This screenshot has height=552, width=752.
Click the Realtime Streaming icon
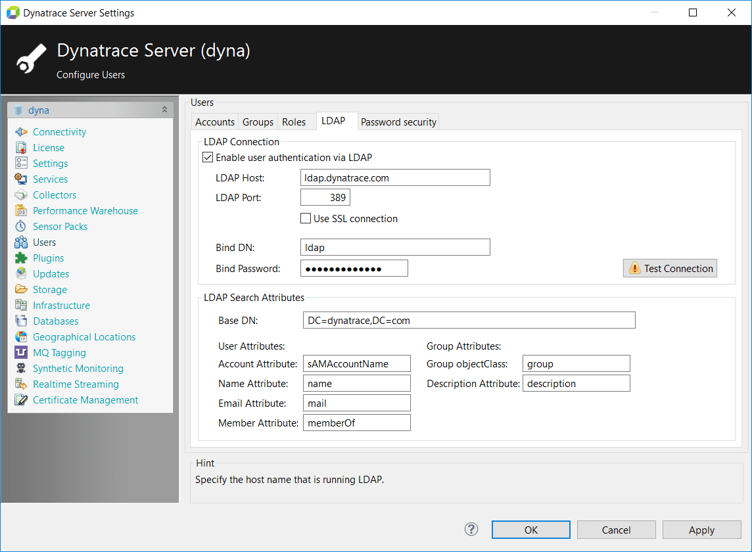pos(21,384)
